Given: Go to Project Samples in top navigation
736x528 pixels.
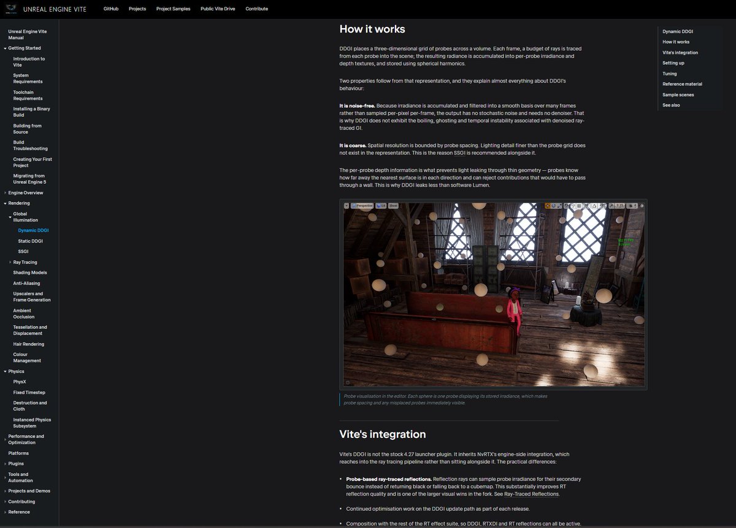Looking at the screenshot, I should (173, 9).
